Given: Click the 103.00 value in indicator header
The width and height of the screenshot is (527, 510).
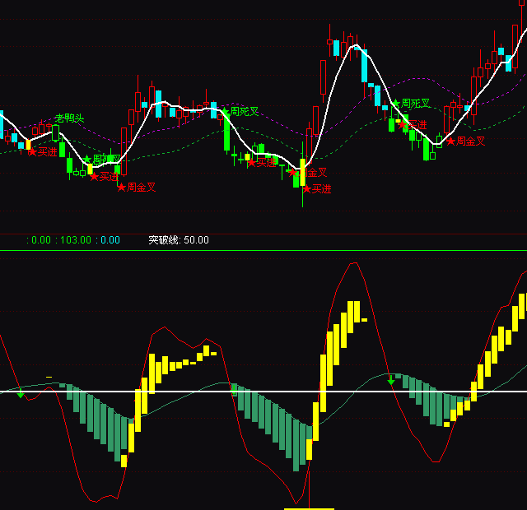Looking at the screenshot, I should [76, 240].
